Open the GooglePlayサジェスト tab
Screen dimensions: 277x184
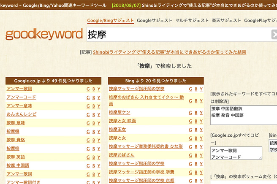tap(261, 21)
